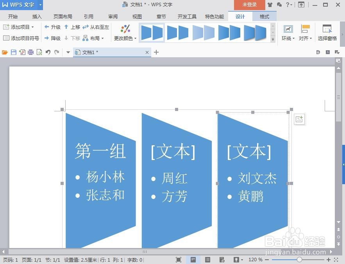Click 上移 move up button
Image resolution: width=345 pixels, height=264 pixels.
(72, 27)
